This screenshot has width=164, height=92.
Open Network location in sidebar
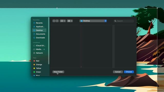coord(39,53)
